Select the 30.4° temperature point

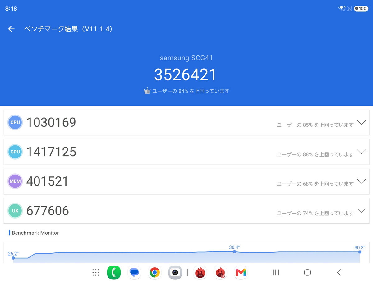[x=234, y=251]
